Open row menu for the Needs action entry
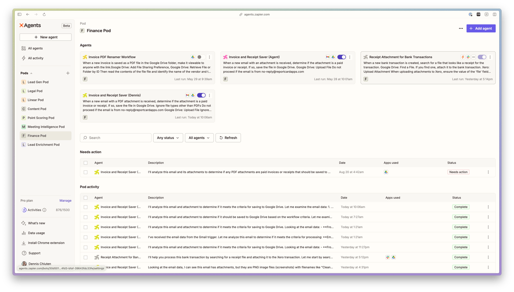This screenshot has height=292, width=514. click(489, 172)
